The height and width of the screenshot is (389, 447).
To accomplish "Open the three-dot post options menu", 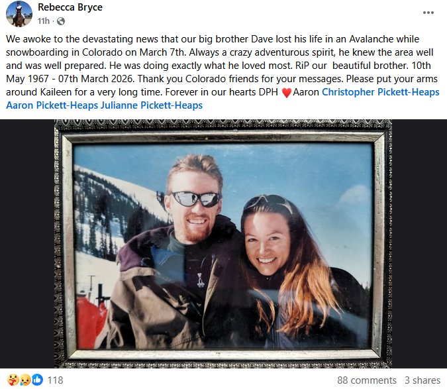I will coord(428,13).
